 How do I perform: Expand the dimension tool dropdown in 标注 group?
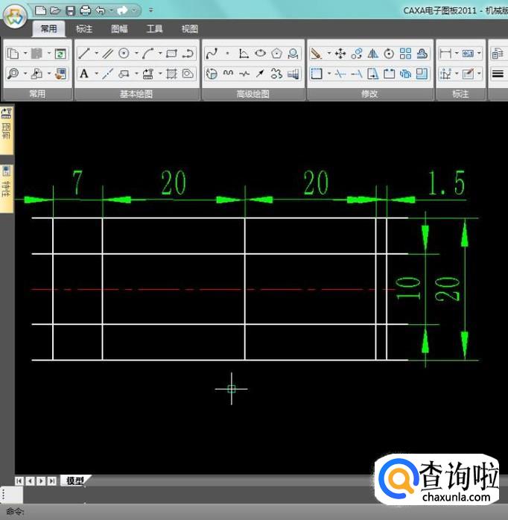click(x=456, y=54)
